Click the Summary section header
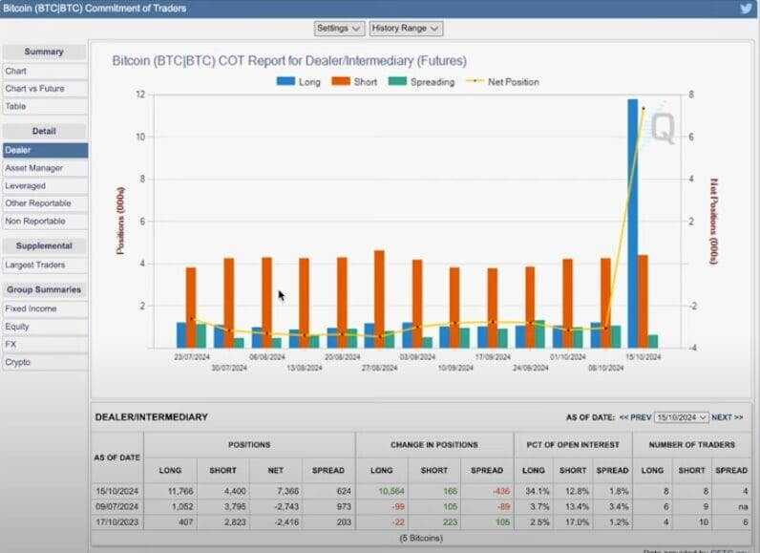This screenshot has width=760, height=553. 44,52
